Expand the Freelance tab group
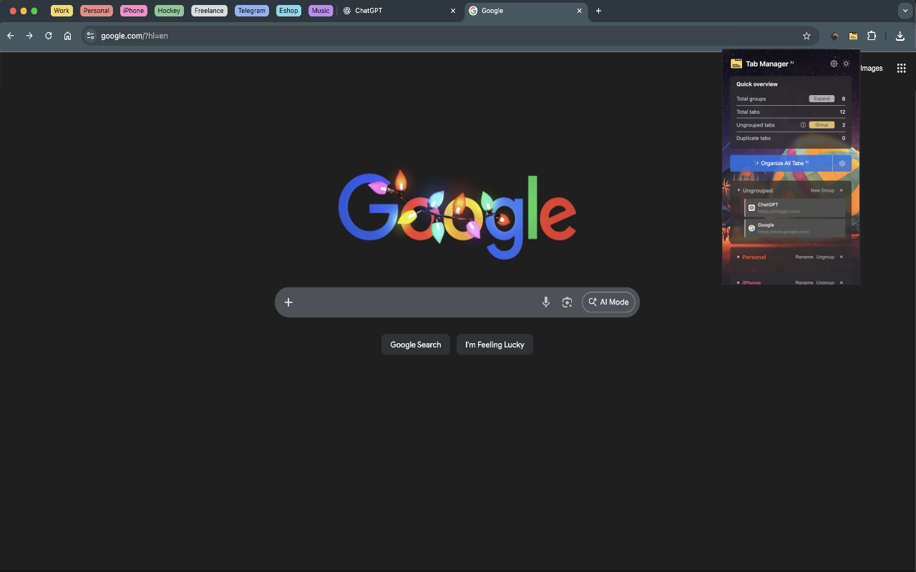The height and width of the screenshot is (572, 916). (209, 11)
